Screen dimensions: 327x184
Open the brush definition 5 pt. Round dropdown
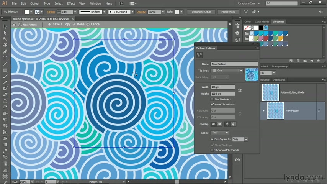[x=132, y=12]
